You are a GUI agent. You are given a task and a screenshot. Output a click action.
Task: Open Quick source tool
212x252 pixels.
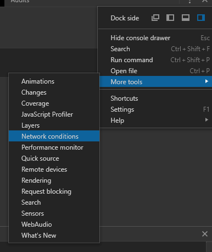click(x=54, y=158)
